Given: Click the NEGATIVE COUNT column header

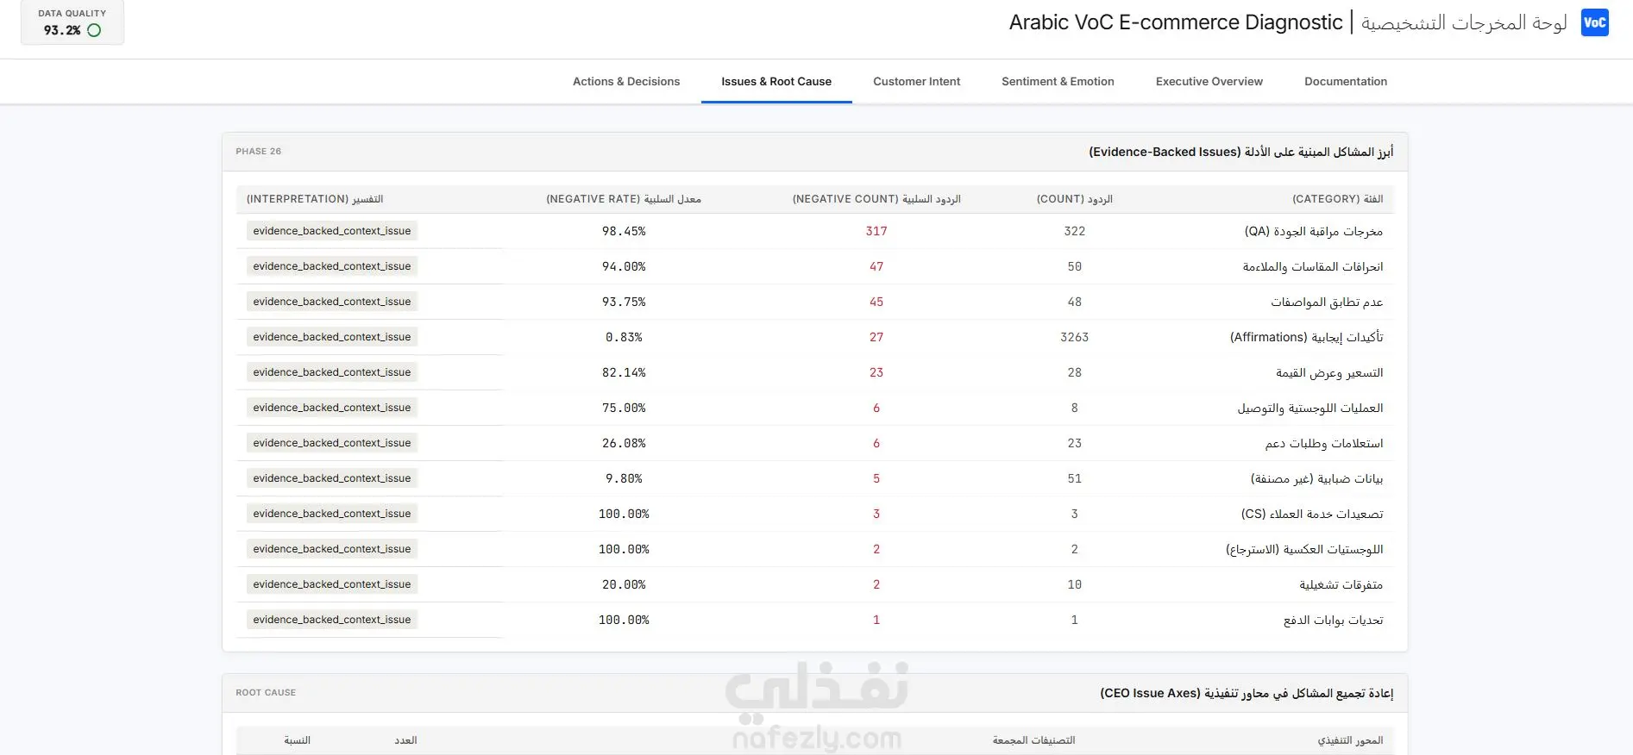Looking at the screenshot, I should (x=876, y=199).
